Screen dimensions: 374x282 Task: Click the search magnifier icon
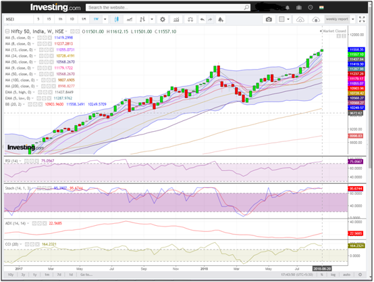coord(246,7)
